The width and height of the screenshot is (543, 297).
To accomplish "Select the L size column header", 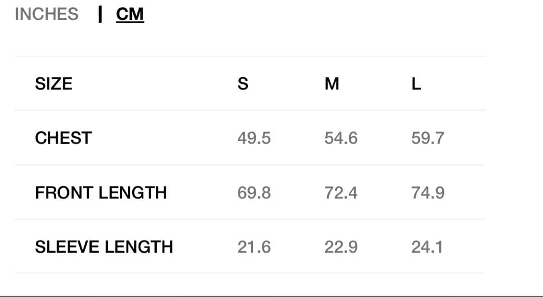I will click(416, 84).
